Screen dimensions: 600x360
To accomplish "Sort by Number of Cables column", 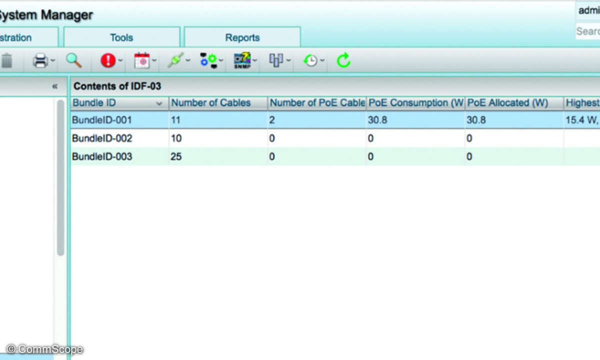I will pos(218,103).
